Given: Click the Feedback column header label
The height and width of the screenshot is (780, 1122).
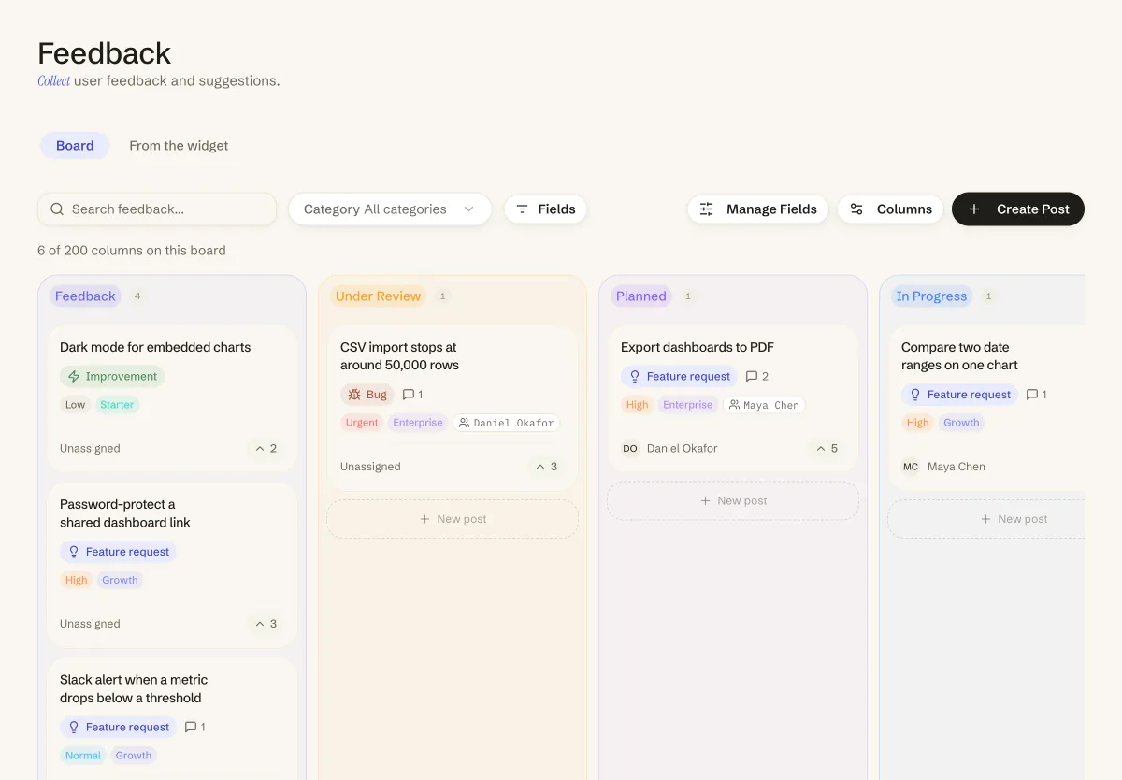Looking at the screenshot, I should (85, 296).
